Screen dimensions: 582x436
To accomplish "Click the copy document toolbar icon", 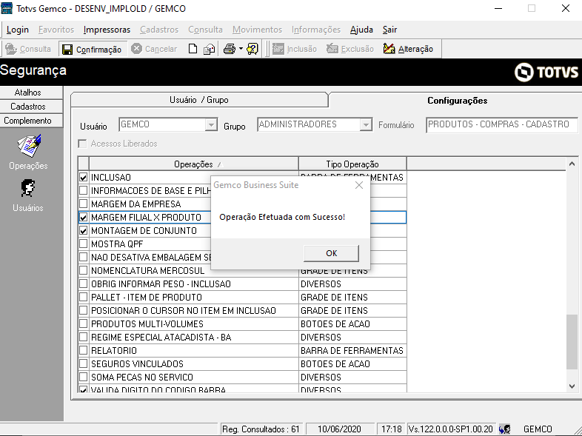I will click(x=210, y=49).
